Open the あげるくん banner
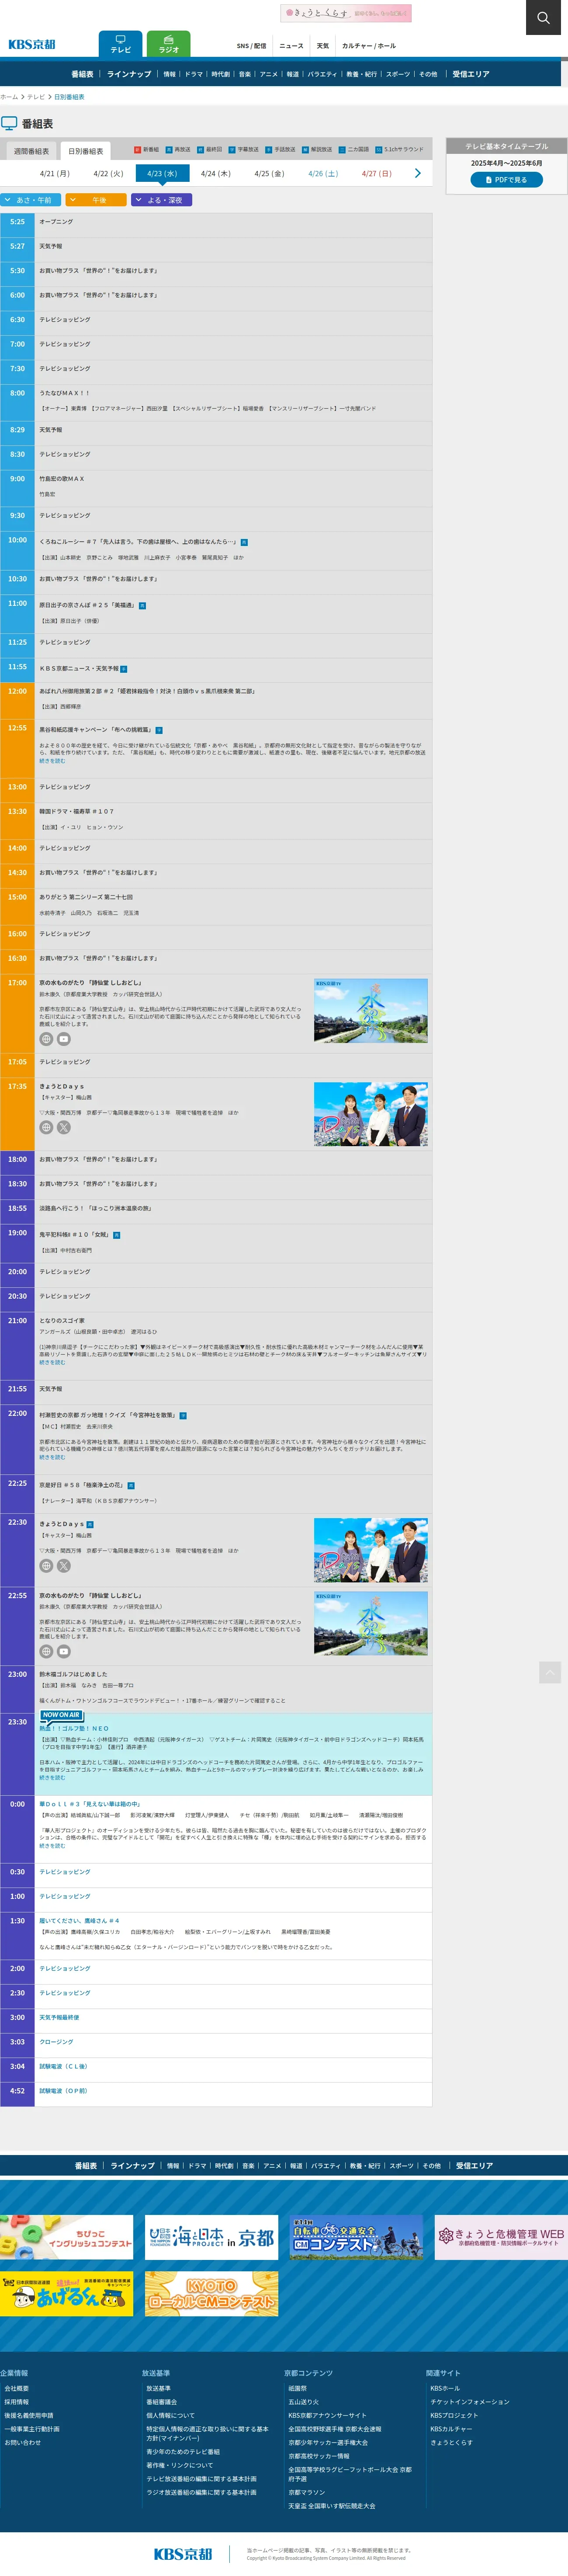 [x=66, y=2293]
